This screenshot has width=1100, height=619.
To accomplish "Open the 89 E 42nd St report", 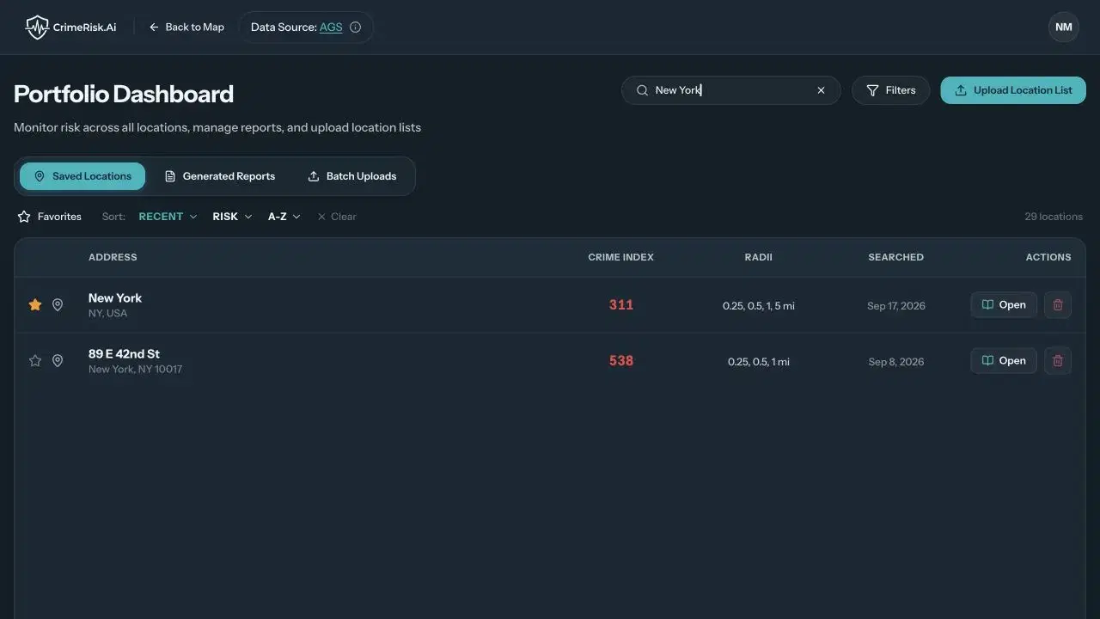I will point(1004,361).
